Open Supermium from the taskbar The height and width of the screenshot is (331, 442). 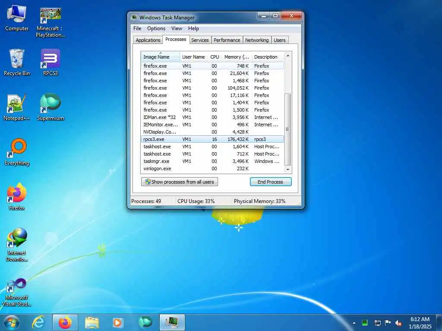145,322
